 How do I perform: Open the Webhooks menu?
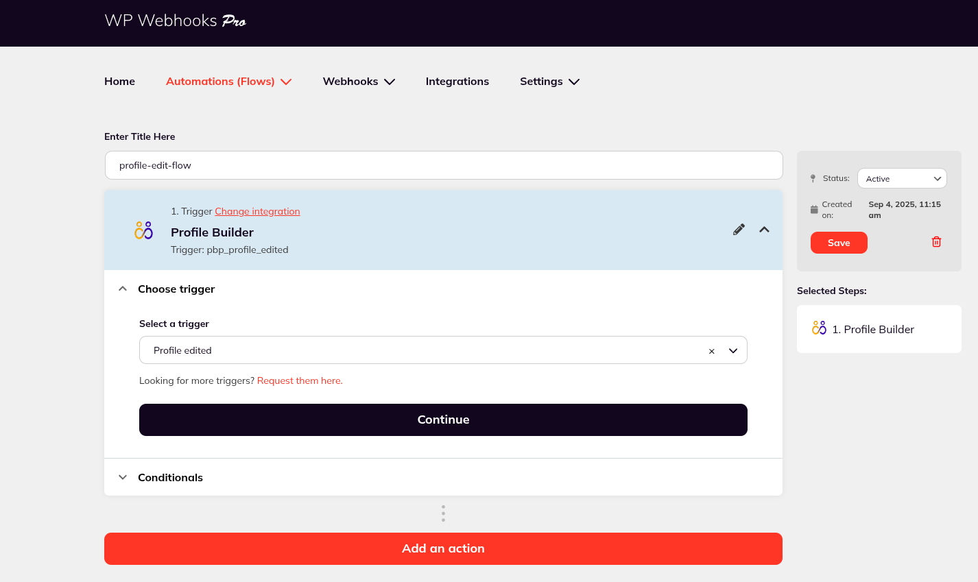coord(359,82)
